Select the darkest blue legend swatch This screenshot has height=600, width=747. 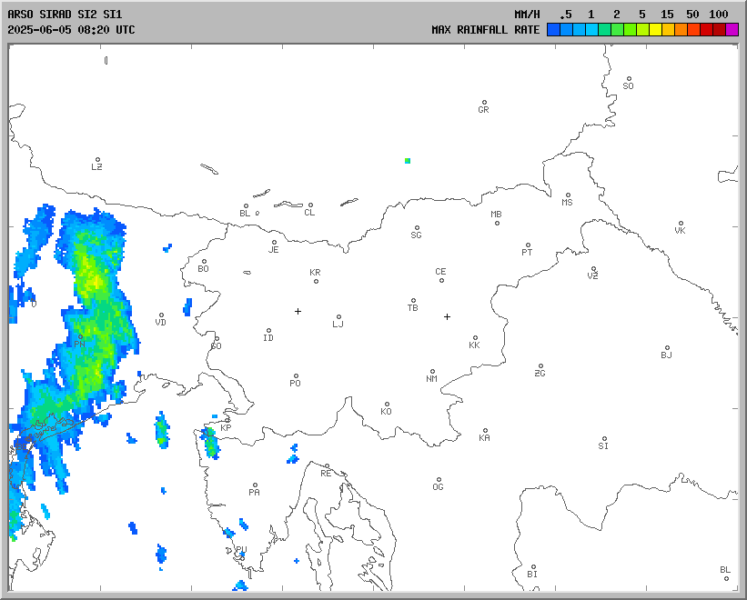(553, 30)
